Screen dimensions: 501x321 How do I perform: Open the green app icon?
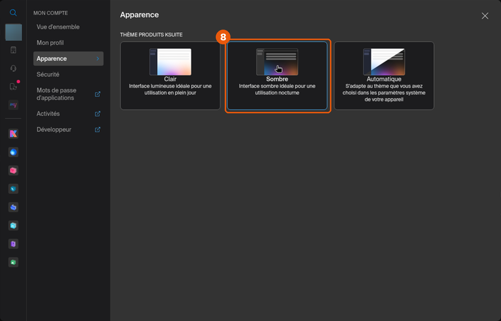tap(13, 262)
